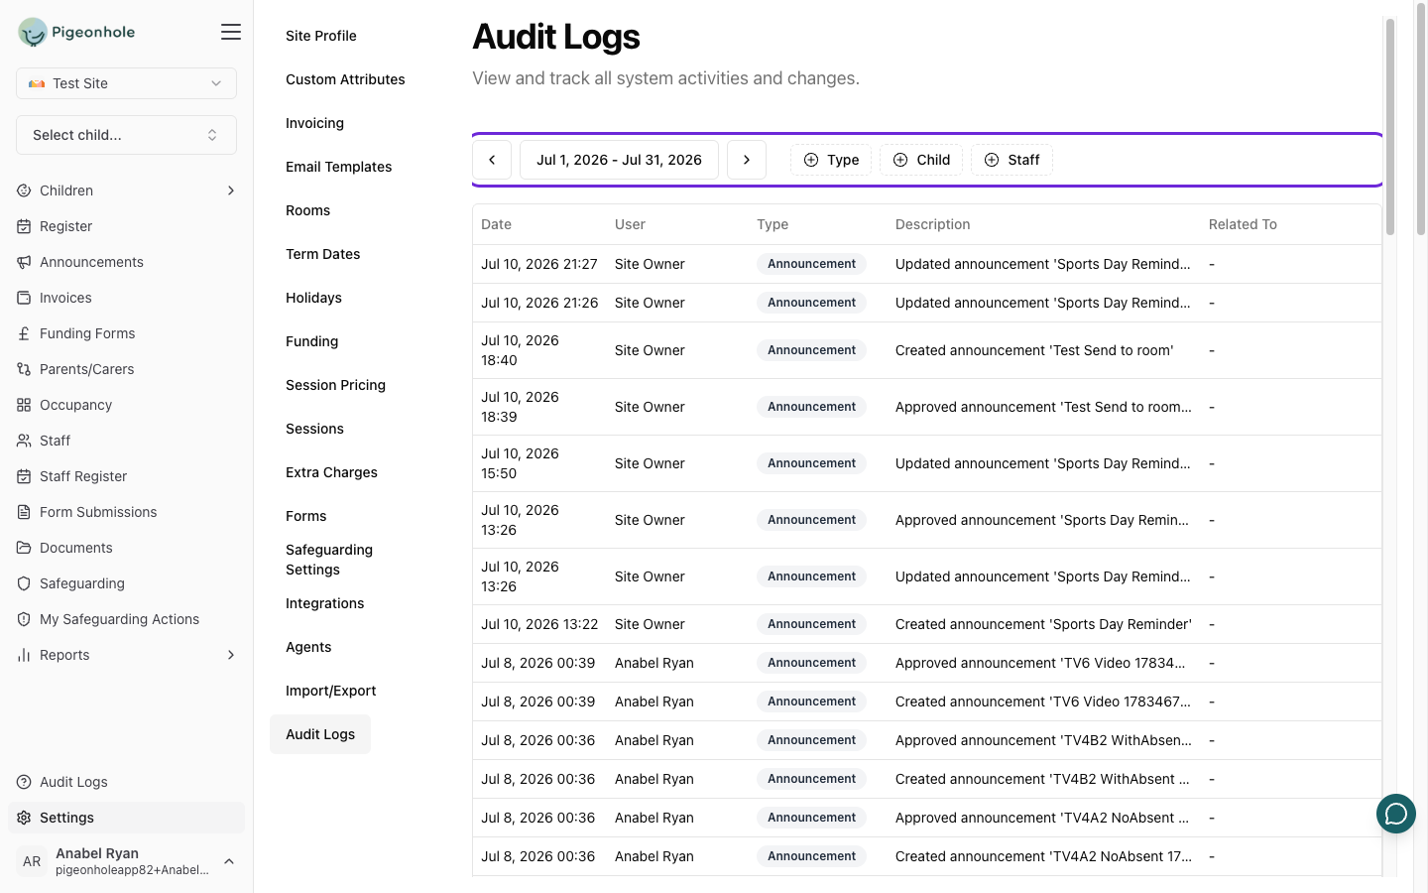Open the Select child combo box
1428x893 pixels.
(126, 135)
